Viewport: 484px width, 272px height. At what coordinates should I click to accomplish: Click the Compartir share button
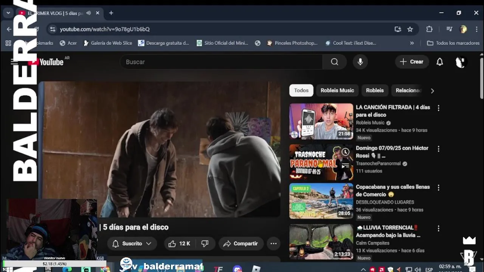point(240,244)
